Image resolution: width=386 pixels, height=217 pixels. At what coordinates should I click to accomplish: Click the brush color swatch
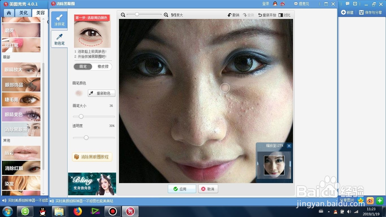pyautogui.click(x=78, y=93)
